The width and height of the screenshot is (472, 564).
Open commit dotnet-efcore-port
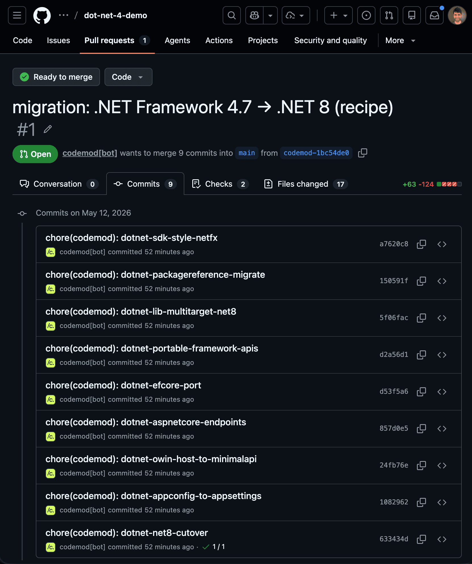pyautogui.click(x=123, y=385)
